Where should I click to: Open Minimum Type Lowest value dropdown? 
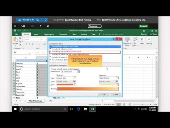click(75, 78)
